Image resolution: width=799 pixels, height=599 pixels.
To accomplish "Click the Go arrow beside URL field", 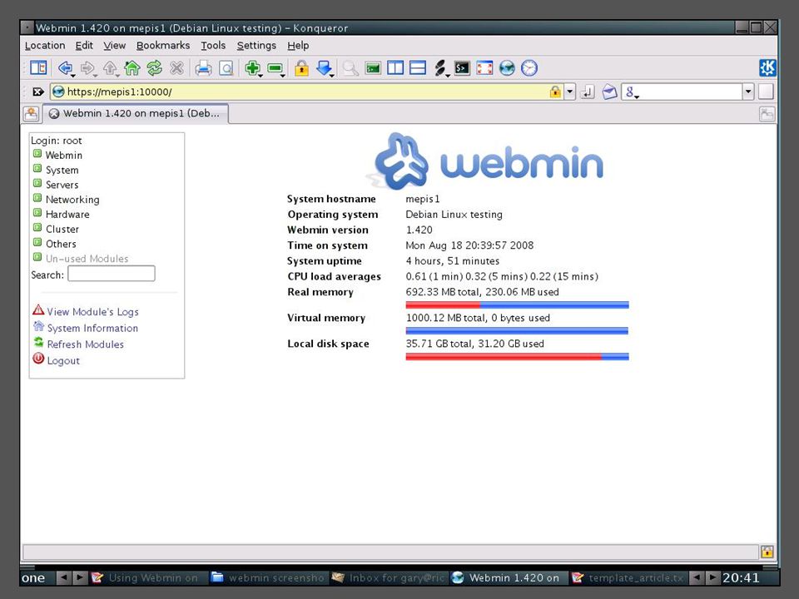I will [x=588, y=92].
